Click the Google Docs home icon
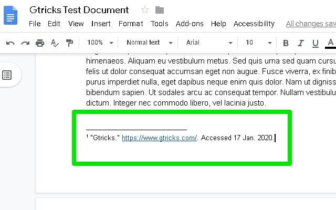The image size is (336, 210). tap(11, 15)
